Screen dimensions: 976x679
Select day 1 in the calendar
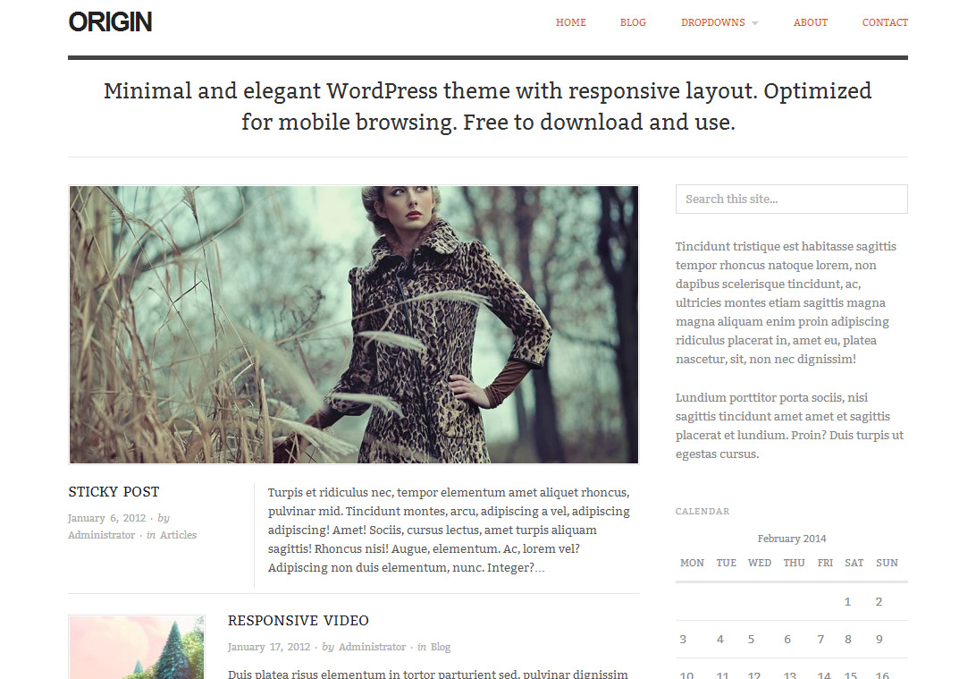(847, 602)
